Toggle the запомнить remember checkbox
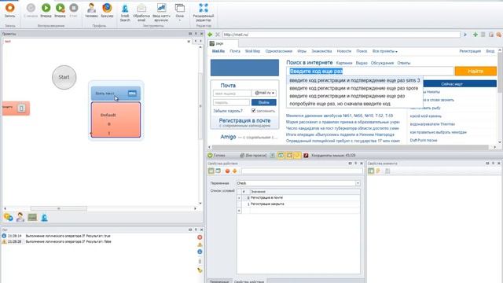Image resolution: width=503 pixels, height=283 pixels. [253, 111]
